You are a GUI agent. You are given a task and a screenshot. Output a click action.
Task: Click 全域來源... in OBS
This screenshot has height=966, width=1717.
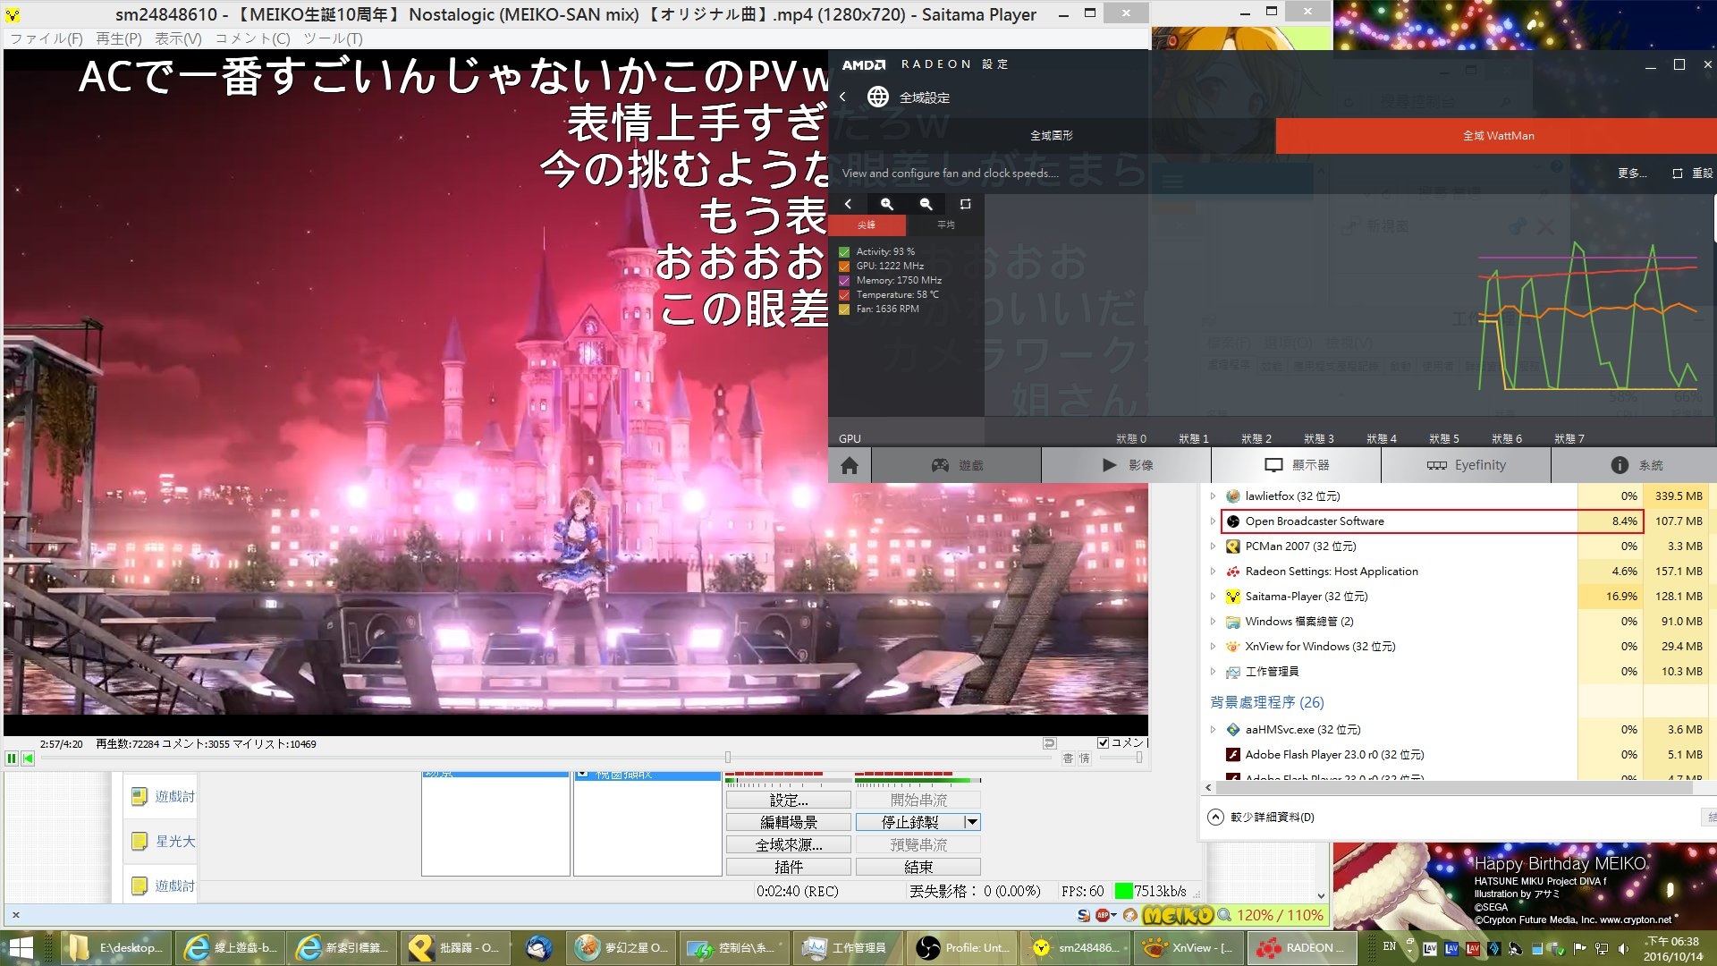(x=788, y=844)
